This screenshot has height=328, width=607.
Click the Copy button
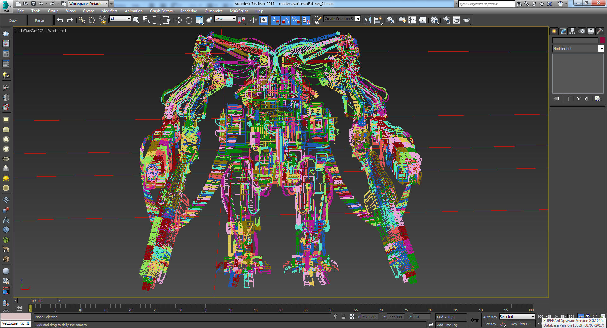click(13, 20)
